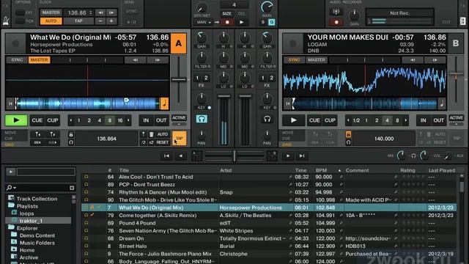Toggle Deck B MASTER button
This screenshot has height=264, width=469.
pyautogui.click(x=317, y=60)
